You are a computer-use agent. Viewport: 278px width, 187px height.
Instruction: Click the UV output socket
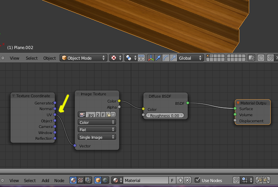(x=55, y=115)
